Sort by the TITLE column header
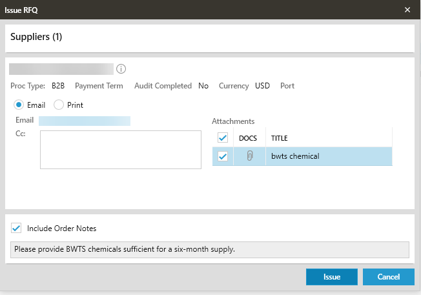Screen dimensions: 421x295 (280, 138)
